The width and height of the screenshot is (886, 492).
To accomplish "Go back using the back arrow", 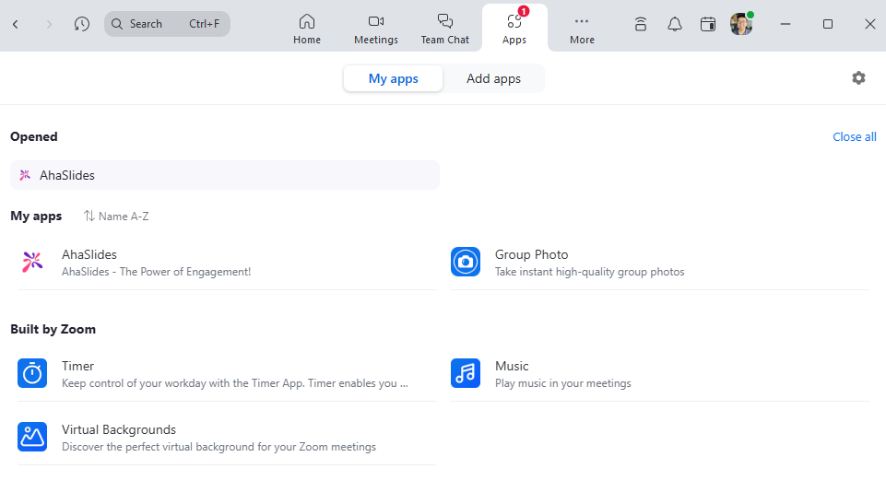I will pyautogui.click(x=16, y=24).
